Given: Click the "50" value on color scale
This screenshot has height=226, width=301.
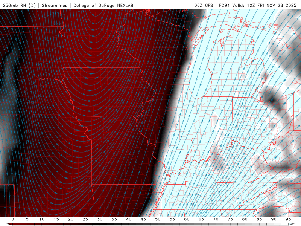Looking at the screenshot, I should pyautogui.click(x=158, y=219).
